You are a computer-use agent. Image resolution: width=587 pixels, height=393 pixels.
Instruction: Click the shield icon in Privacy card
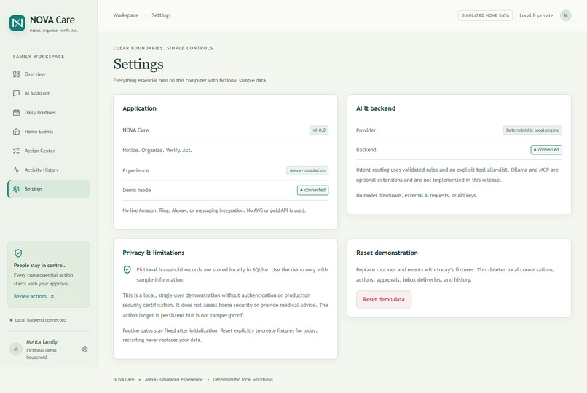point(127,269)
